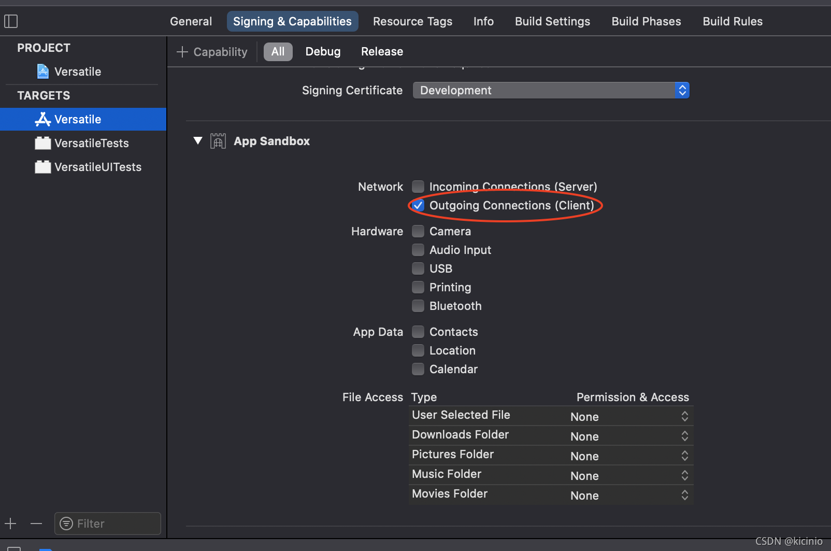Open Downloads Folder permission popup
831x551 pixels.
point(629,436)
